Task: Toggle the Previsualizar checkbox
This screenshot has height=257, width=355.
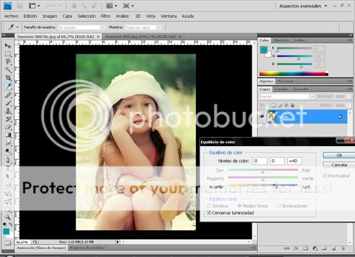Action: point(325,176)
